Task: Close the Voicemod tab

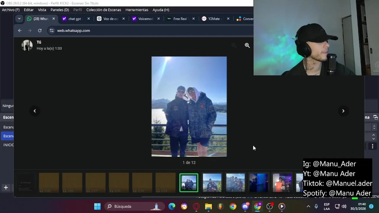Action: click(x=158, y=19)
